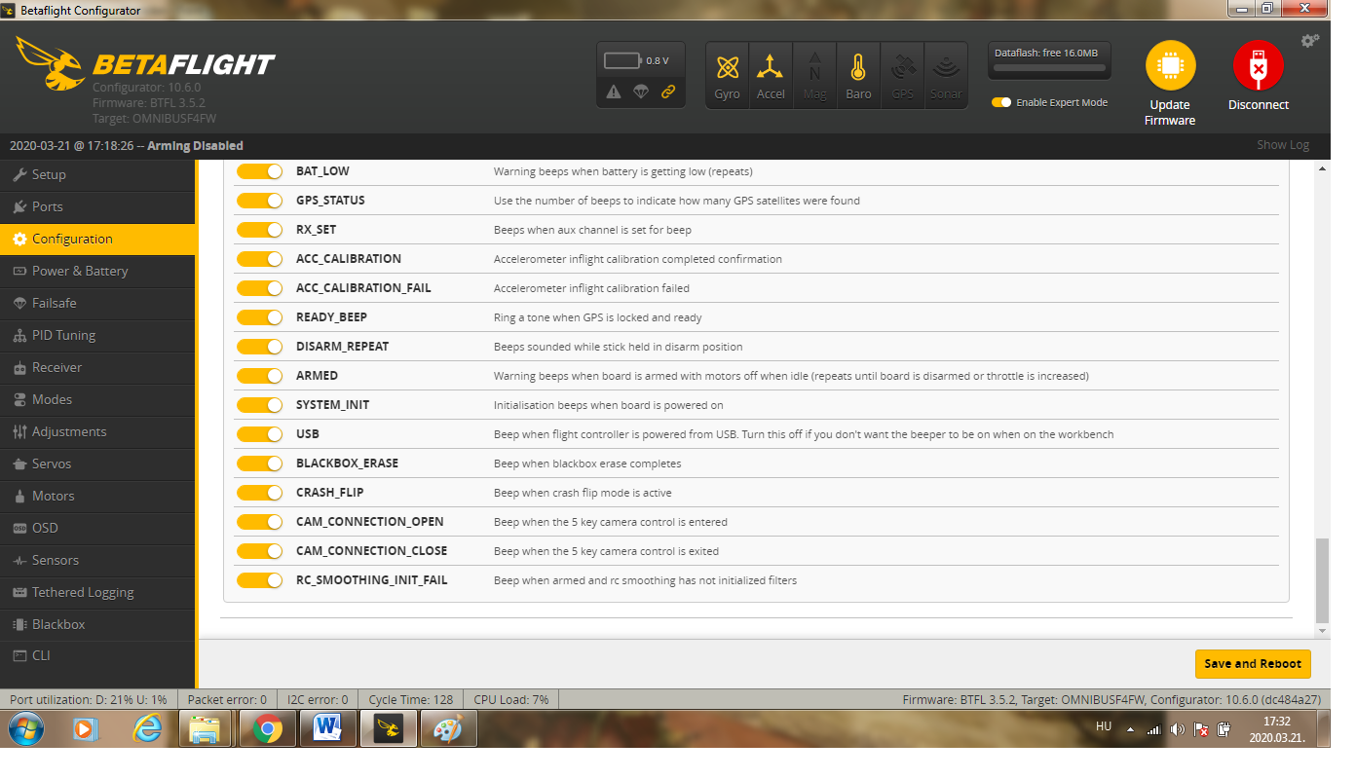
Task: Open Windows Explorer folder in taskbar
Action: [206, 728]
